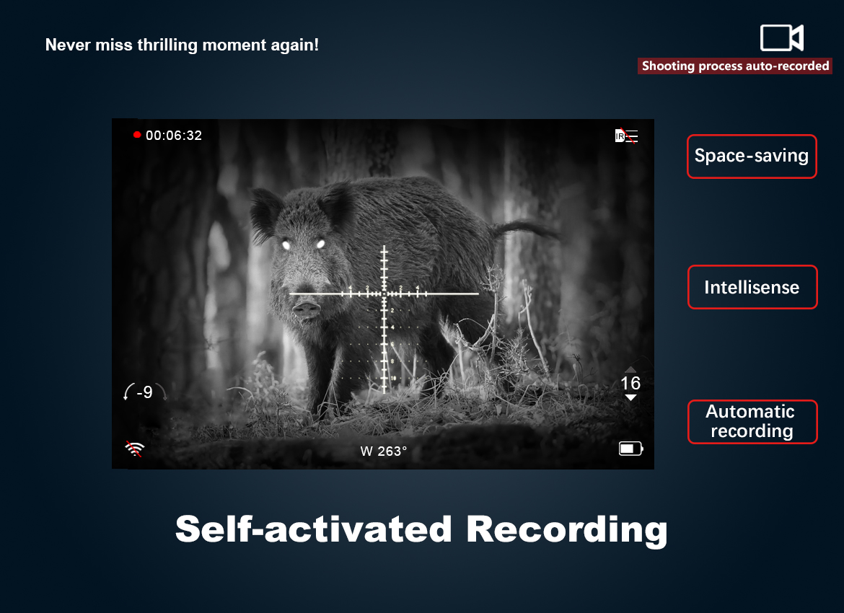The height and width of the screenshot is (613, 844).
Task: Click the wild boar's snout
Action: [x=307, y=309]
